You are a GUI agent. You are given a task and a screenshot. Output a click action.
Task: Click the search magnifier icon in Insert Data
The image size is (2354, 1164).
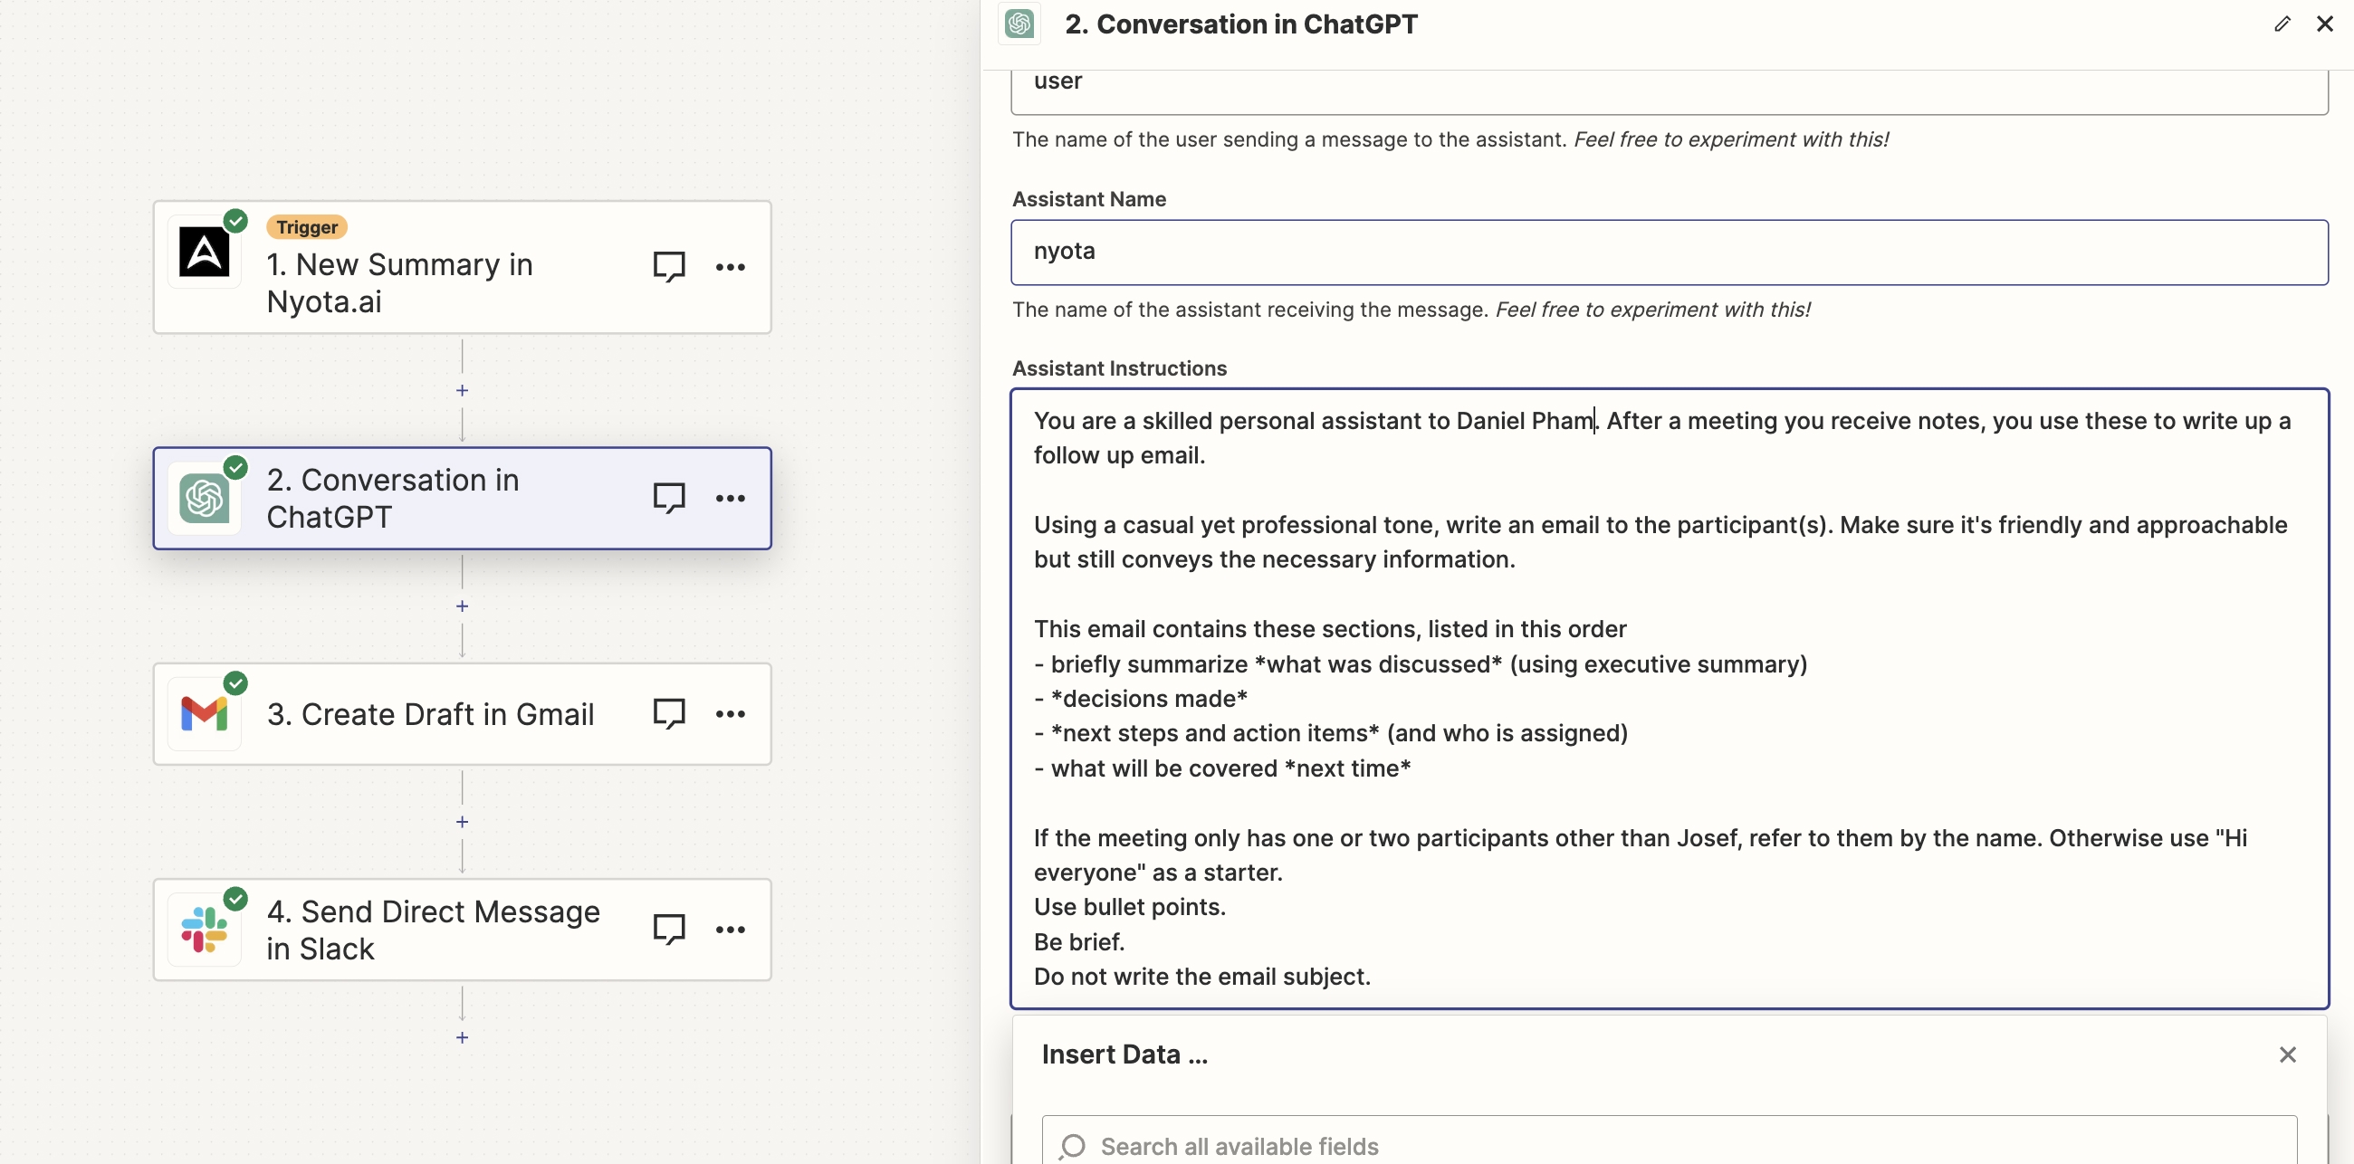pos(1073,1146)
